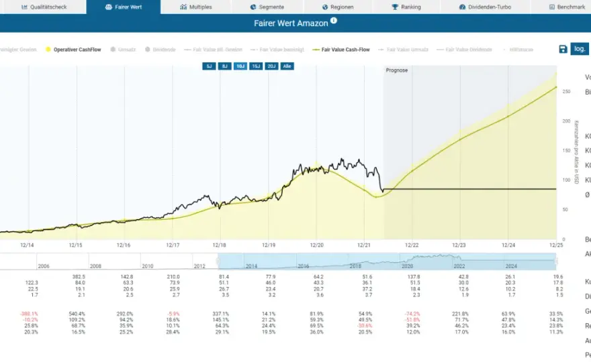
Task: Toggle the Fair Value Cash-Flow series
Action: [341, 50]
